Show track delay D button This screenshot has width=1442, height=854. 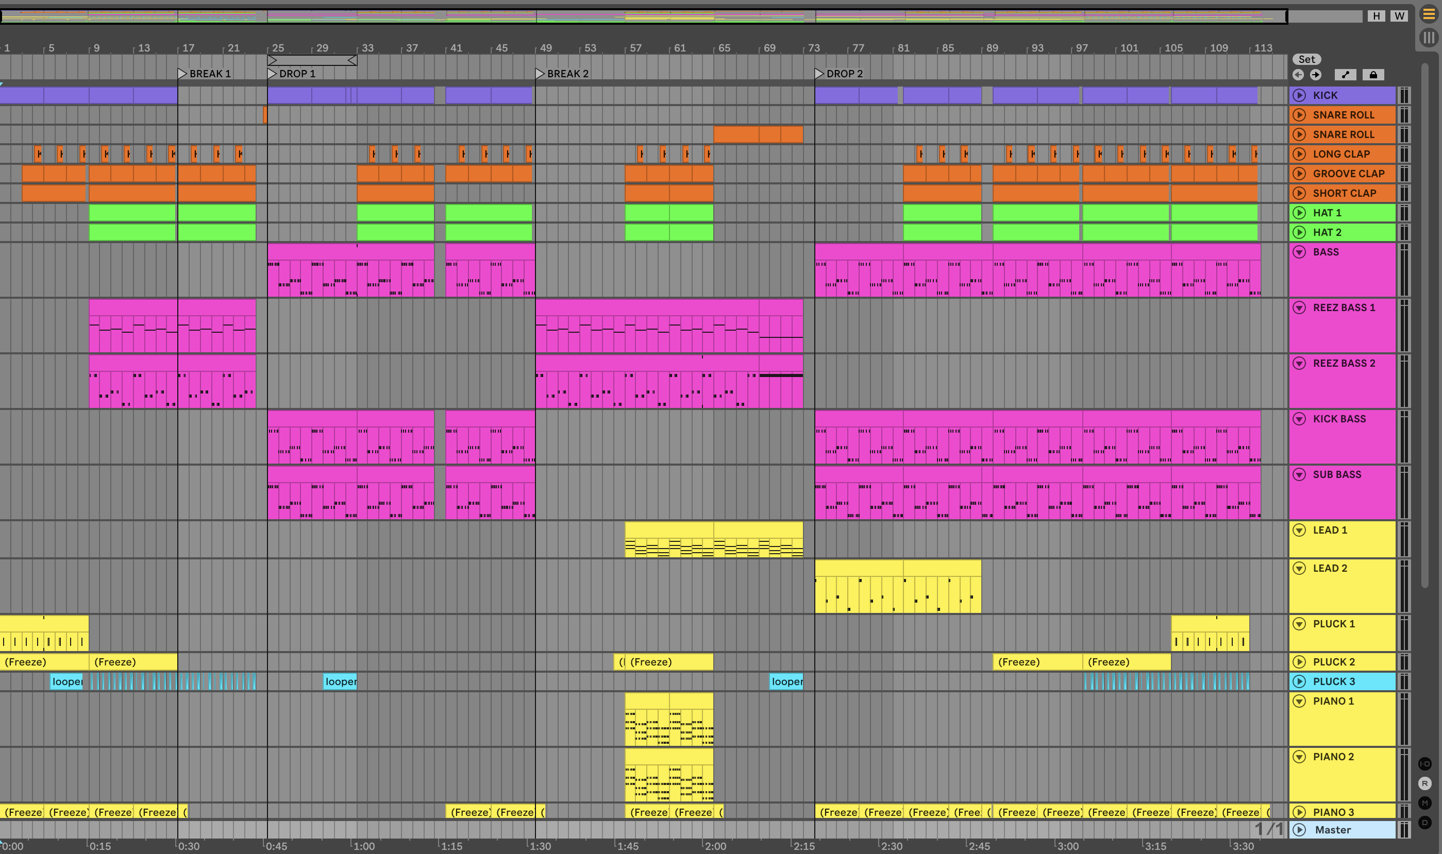pyautogui.click(x=1424, y=823)
